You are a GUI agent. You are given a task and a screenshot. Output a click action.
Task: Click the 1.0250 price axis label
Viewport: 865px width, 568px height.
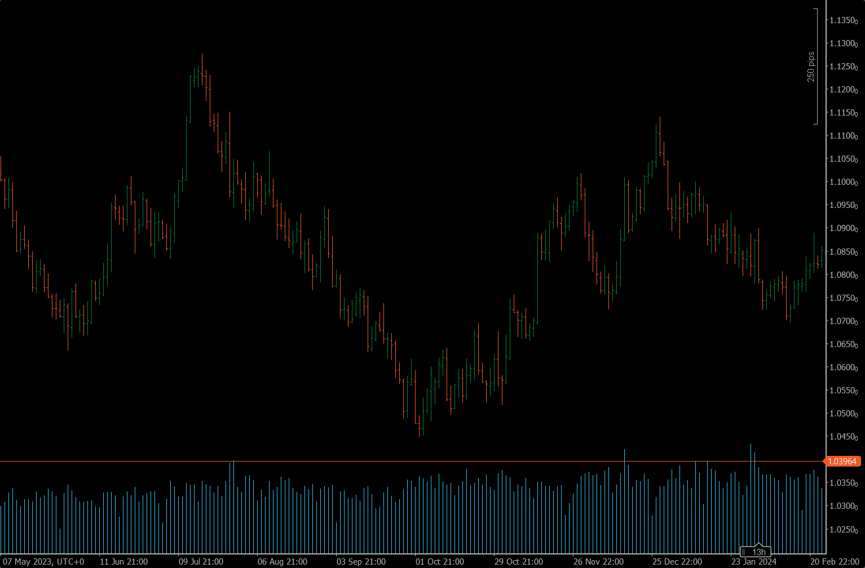tap(843, 530)
